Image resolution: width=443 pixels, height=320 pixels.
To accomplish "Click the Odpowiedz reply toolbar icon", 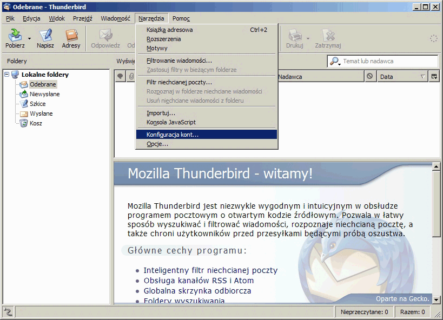I will (x=105, y=36).
